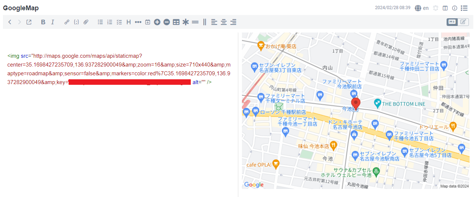Click THE BOTTOM LINE label on map

pyautogui.click(x=403, y=104)
